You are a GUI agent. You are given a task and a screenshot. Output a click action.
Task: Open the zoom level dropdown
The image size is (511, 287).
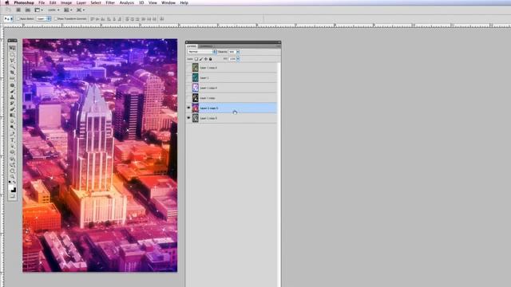click(x=53, y=10)
